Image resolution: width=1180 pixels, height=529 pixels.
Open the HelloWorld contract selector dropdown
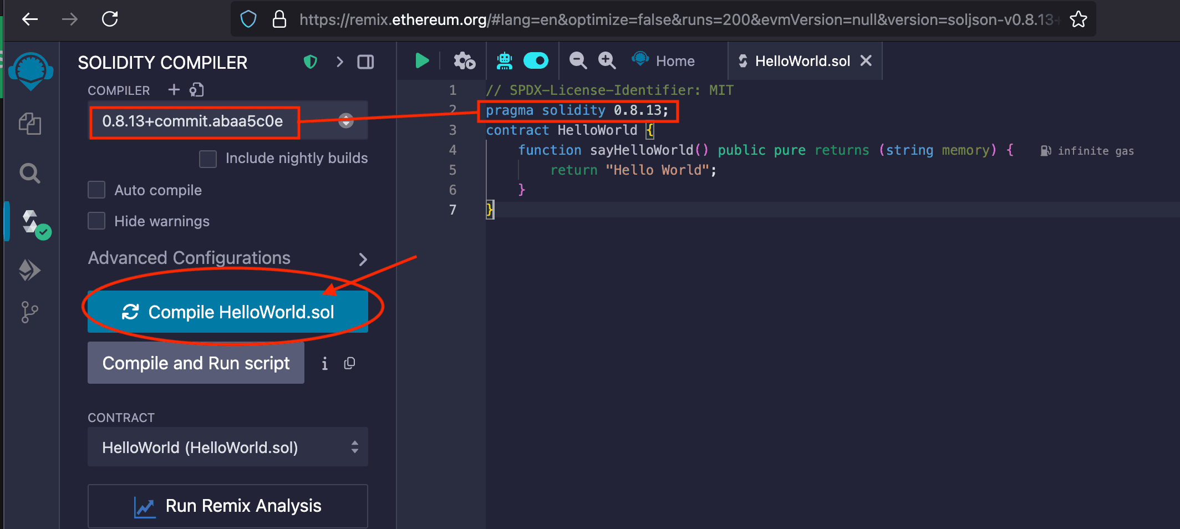point(227,447)
